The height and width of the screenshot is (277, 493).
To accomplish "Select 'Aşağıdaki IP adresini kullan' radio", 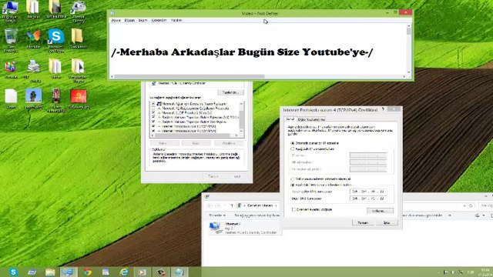I will [x=293, y=149].
